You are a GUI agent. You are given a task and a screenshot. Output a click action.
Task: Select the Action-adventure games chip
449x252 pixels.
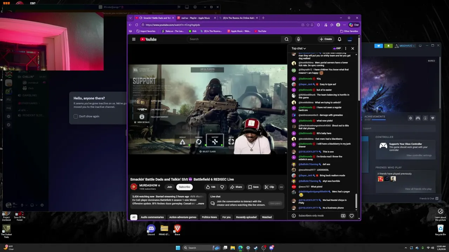pyautogui.click(x=183, y=217)
